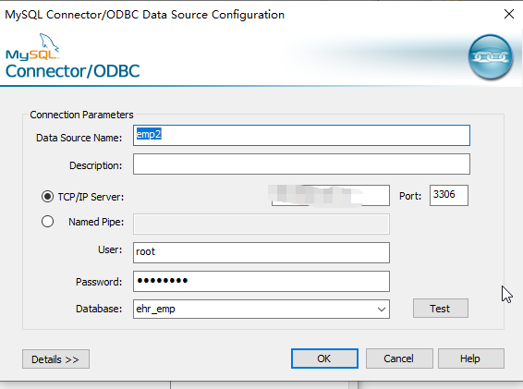Click the Port field showing 3306

click(449, 195)
